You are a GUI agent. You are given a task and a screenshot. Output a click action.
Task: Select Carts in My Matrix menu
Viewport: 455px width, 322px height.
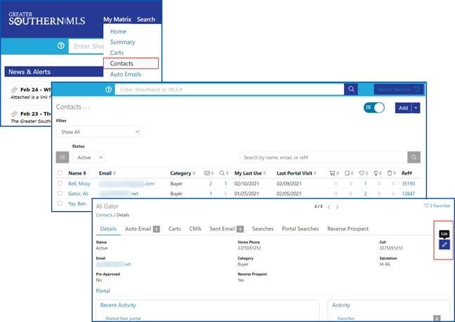tap(117, 53)
